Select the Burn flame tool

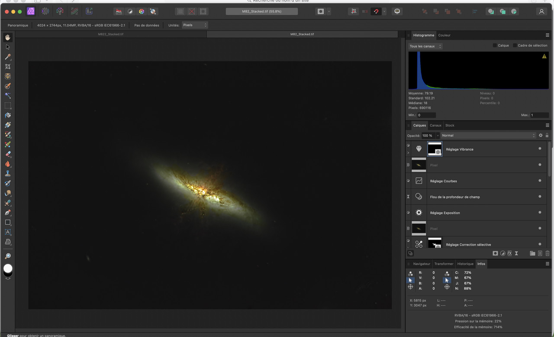pos(8,164)
